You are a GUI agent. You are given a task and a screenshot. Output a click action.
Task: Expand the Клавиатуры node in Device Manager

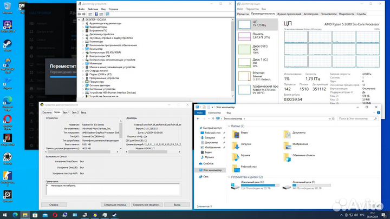83,42
